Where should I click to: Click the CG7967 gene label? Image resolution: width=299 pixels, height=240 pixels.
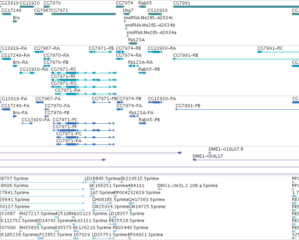tap(43, 10)
